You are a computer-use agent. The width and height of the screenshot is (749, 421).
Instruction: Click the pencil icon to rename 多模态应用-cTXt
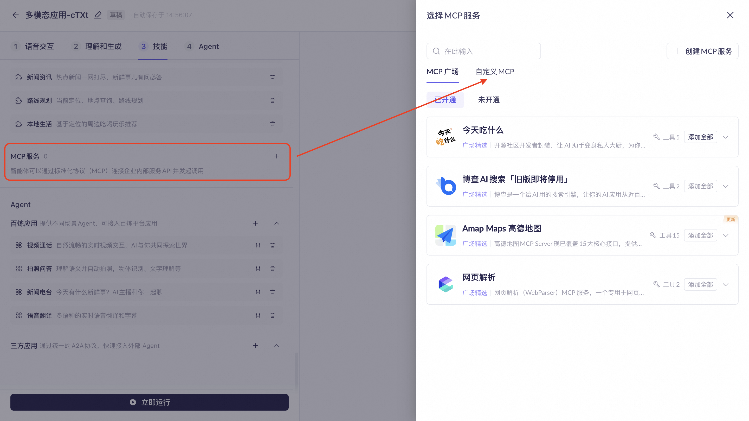point(98,15)
